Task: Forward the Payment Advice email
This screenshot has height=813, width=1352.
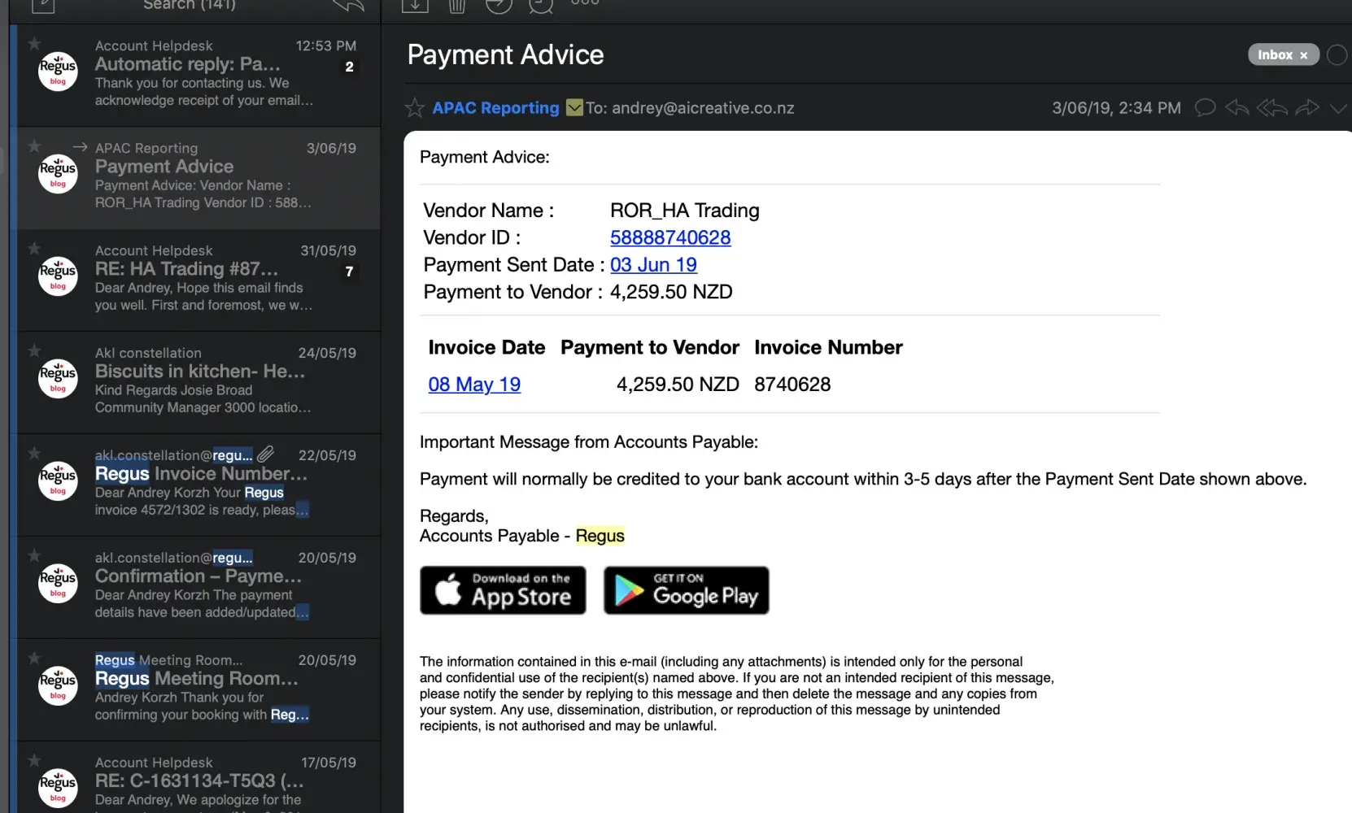Action: [1306, 107]
